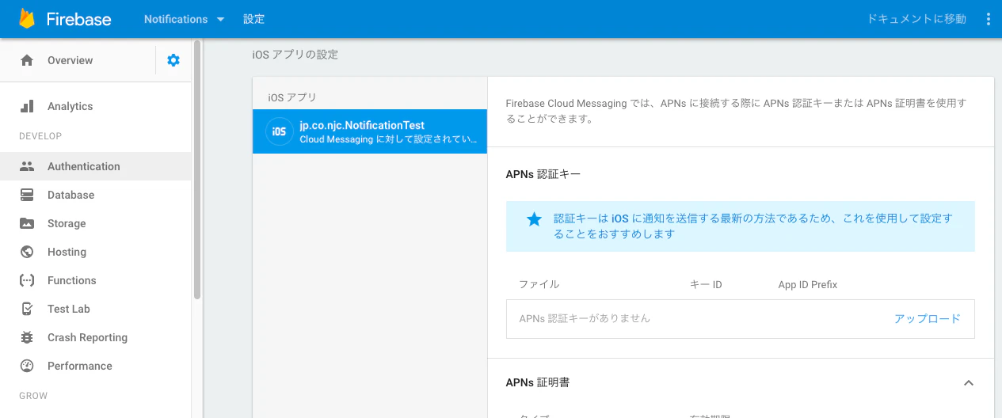Click ドキュメントに移動 link
Image resolution: width=1002 pixels, height=418 pixels.
pyautogui.click(x=916, y=19)
